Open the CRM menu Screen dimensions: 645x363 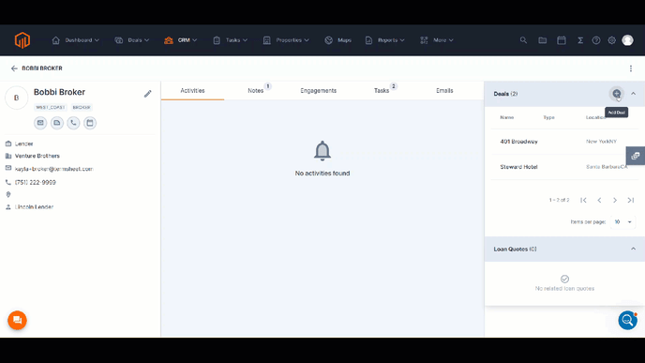181,40
